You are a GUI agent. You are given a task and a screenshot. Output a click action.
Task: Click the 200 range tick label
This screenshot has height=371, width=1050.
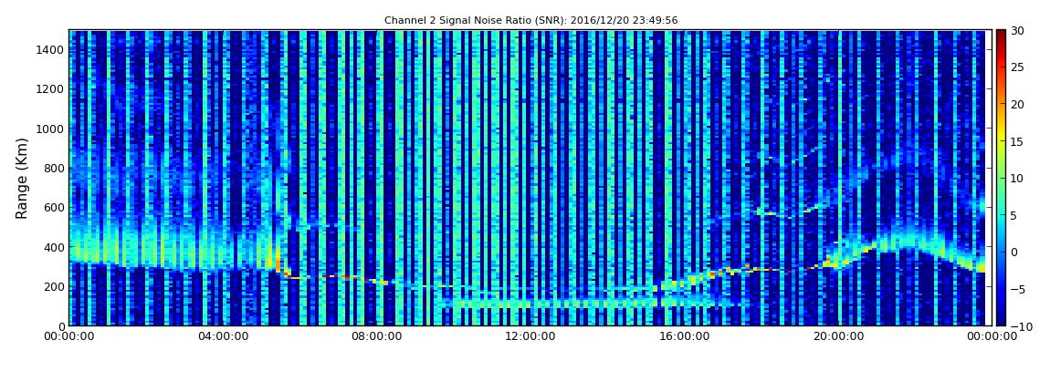pyautogui.click(x=54, y=287)
